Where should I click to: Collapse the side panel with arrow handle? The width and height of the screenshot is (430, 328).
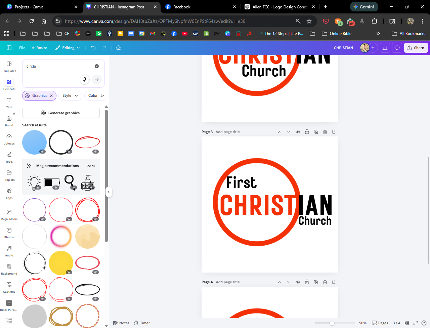click(x=109, y=192)
